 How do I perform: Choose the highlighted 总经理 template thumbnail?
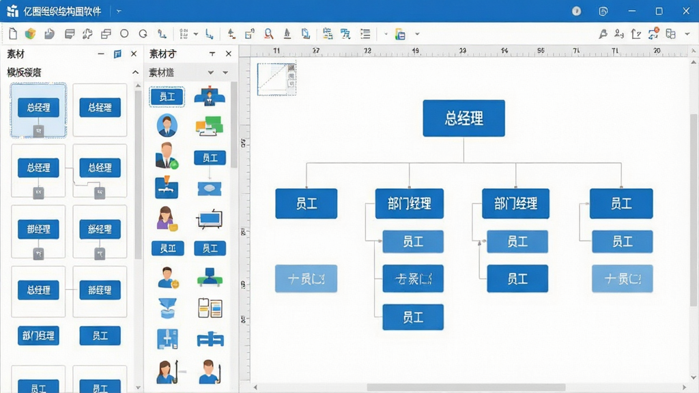[38, 110]
